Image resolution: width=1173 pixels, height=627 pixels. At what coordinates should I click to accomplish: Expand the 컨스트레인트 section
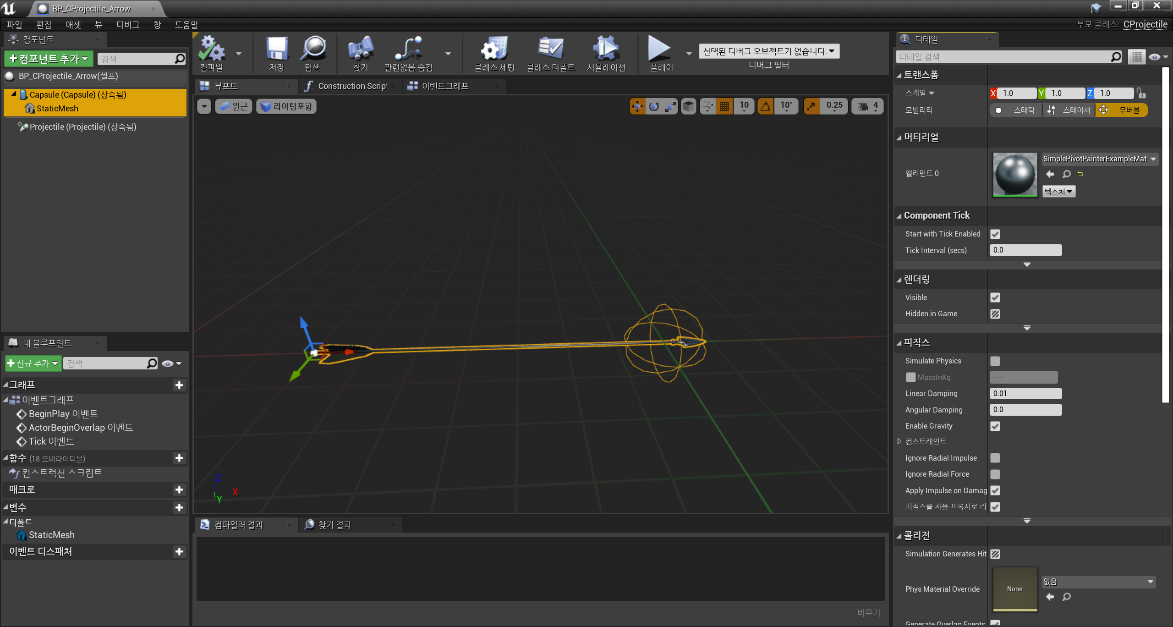coord(899,441)
